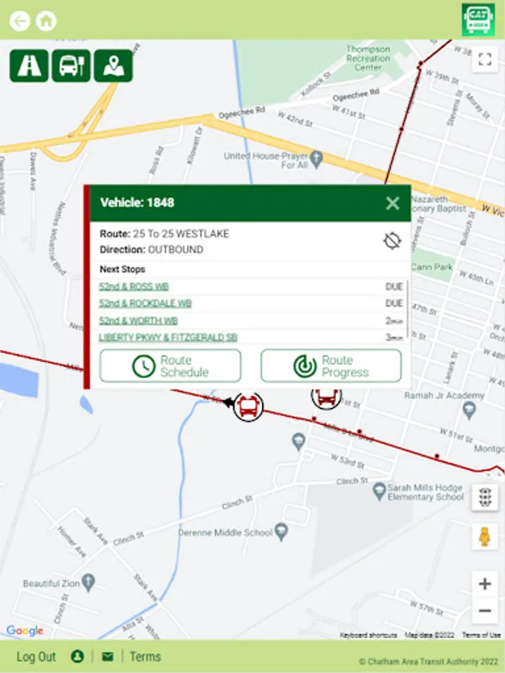Open the 52nd & ROSS WB stop
Screen dimensions: 505x673
[134, 286]
